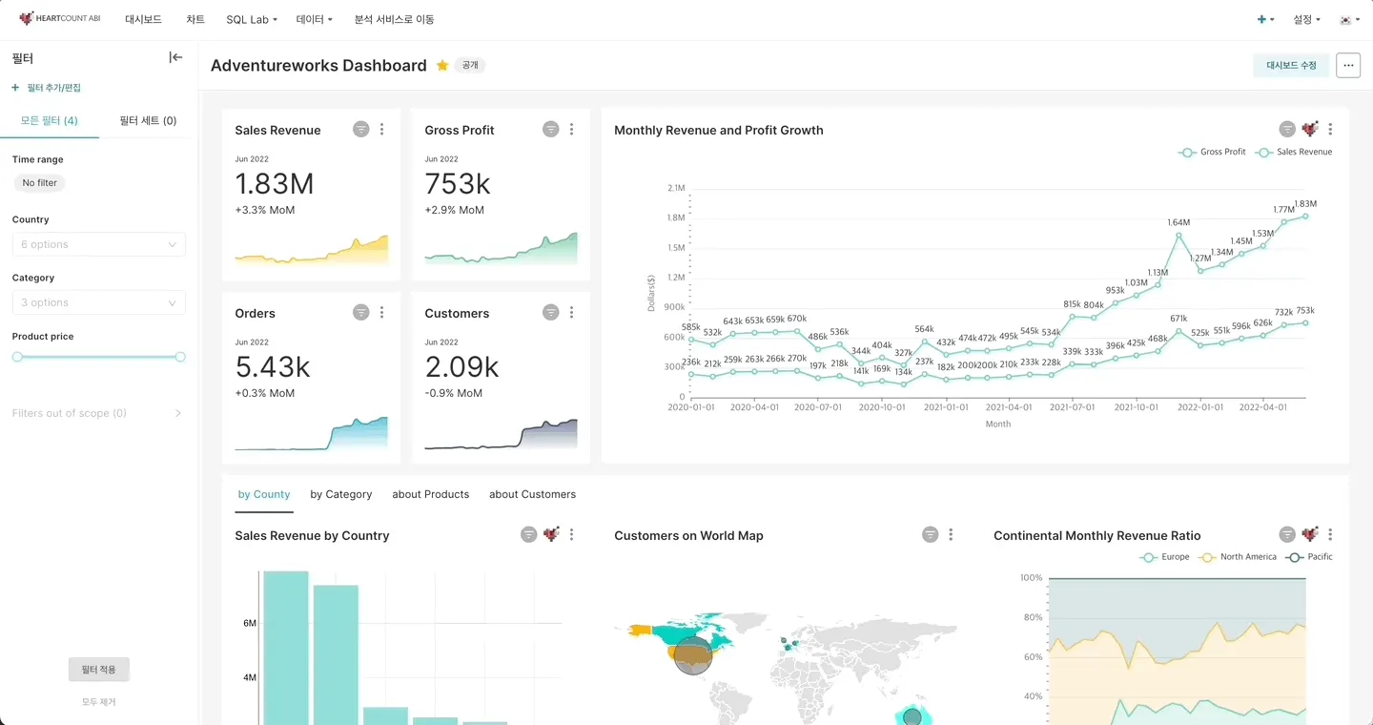Toggle the Gross Profit legend series

click(x=1213, y=152)
